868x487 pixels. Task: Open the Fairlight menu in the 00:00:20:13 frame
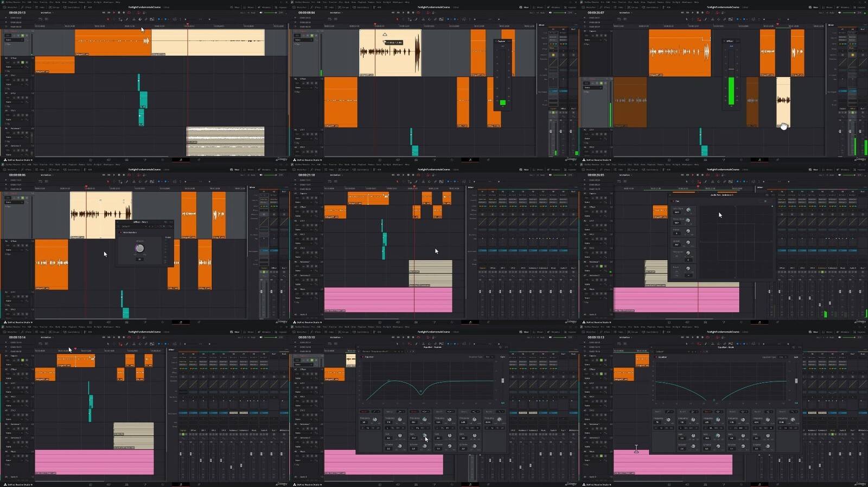tap(98, 2)
